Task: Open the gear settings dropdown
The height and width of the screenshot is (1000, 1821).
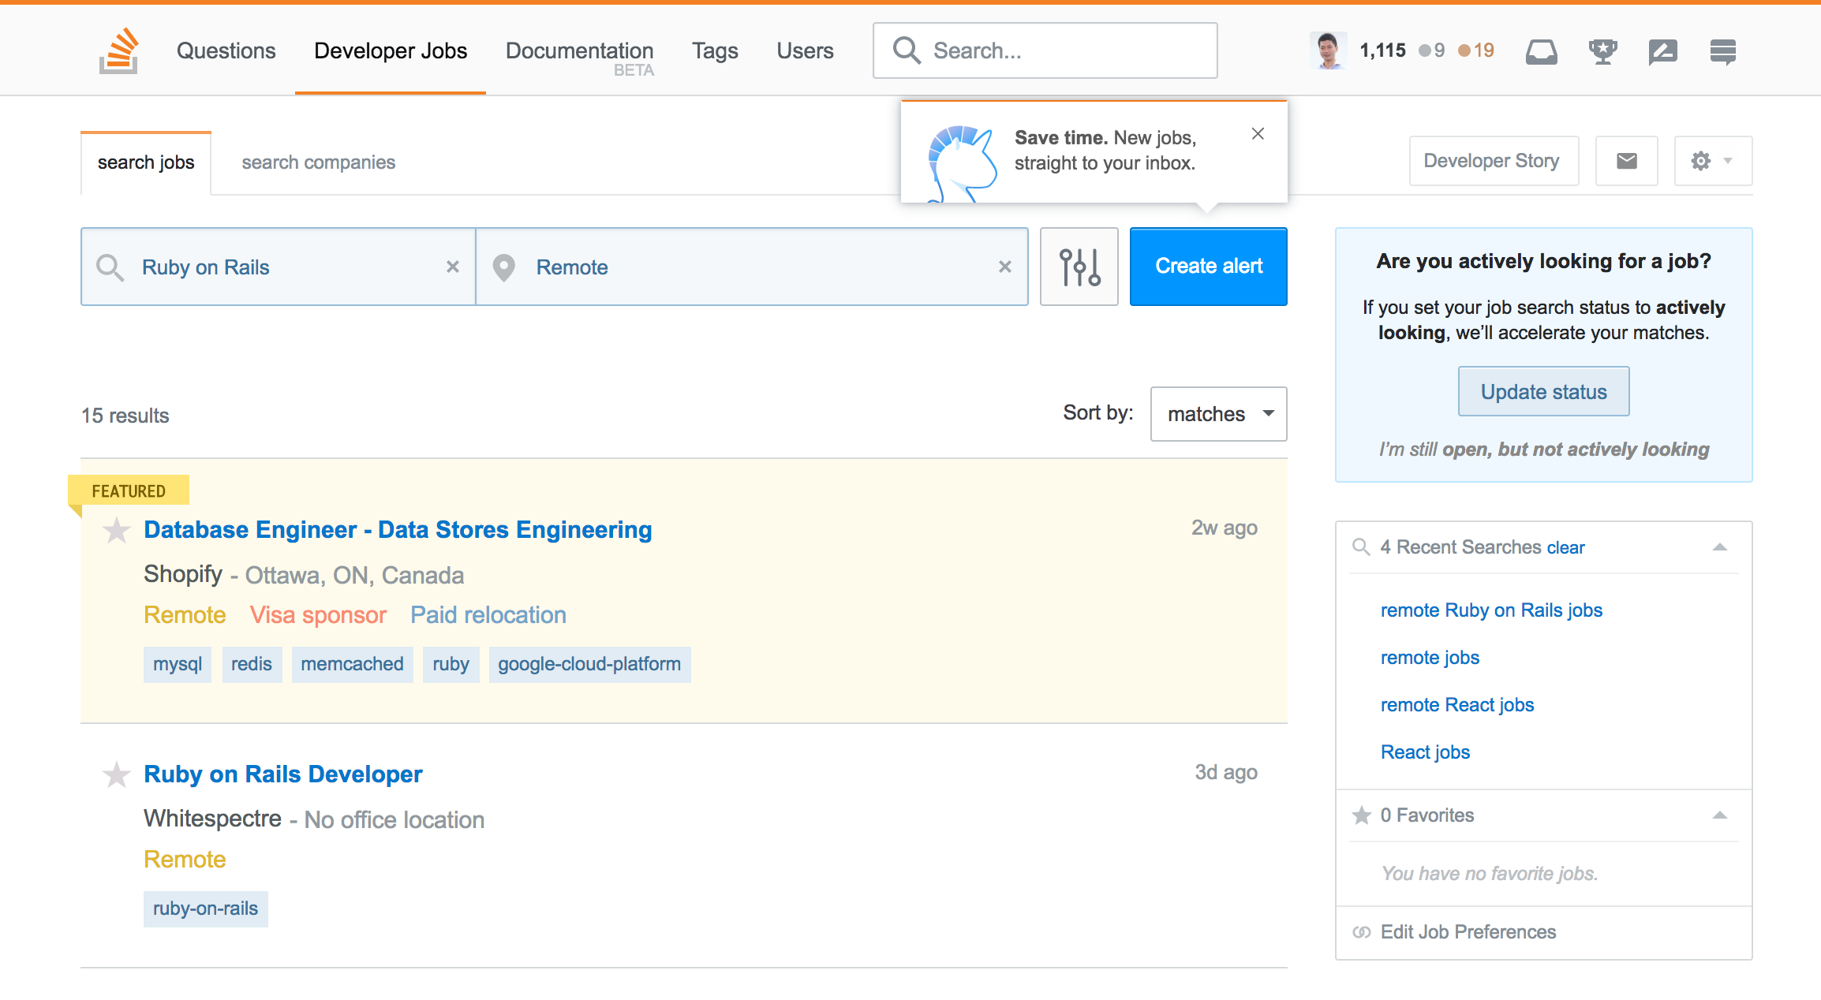Action: (x=1712, y=161)
